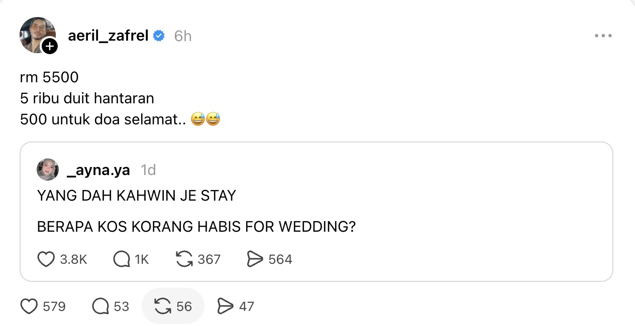Open comments on the quoted post
The image size is (635, 326).
coord(122,259)
